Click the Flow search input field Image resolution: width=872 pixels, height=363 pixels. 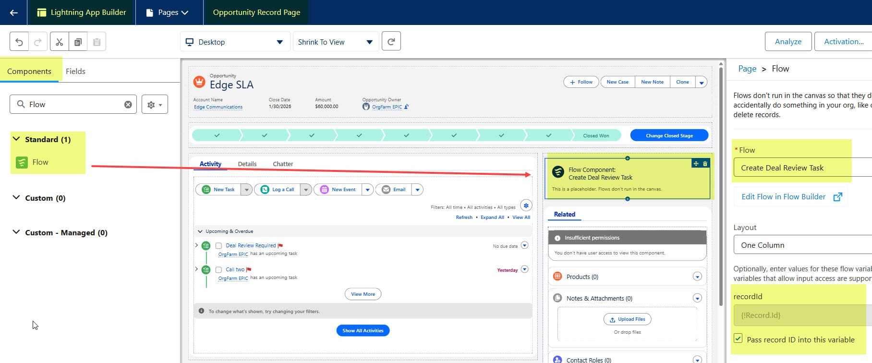pos(73,104)
